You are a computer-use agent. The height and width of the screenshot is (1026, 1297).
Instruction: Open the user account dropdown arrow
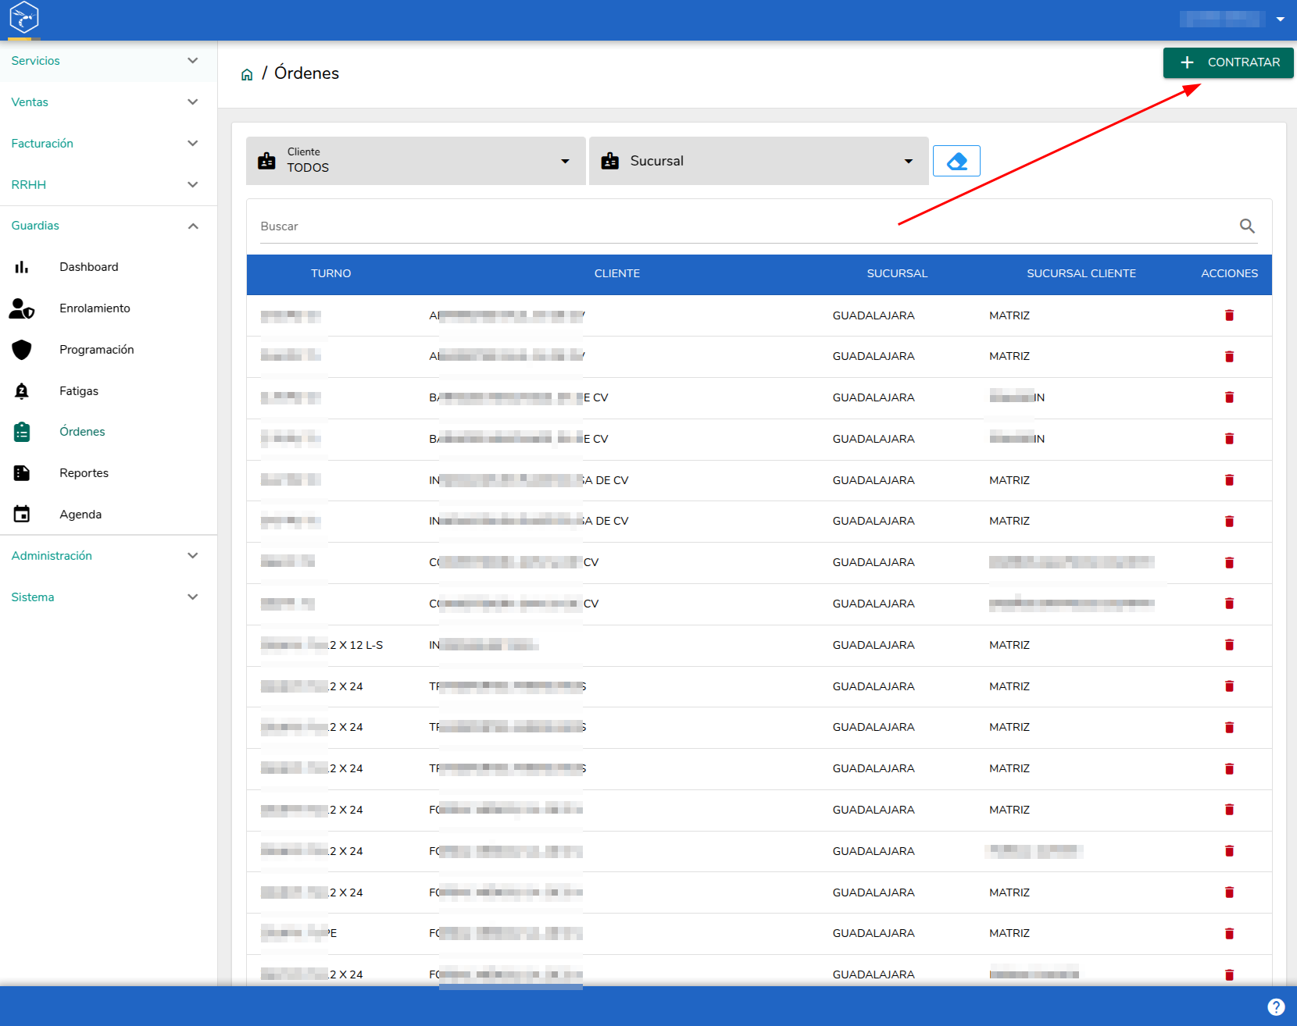click(x=1280, y=19)
